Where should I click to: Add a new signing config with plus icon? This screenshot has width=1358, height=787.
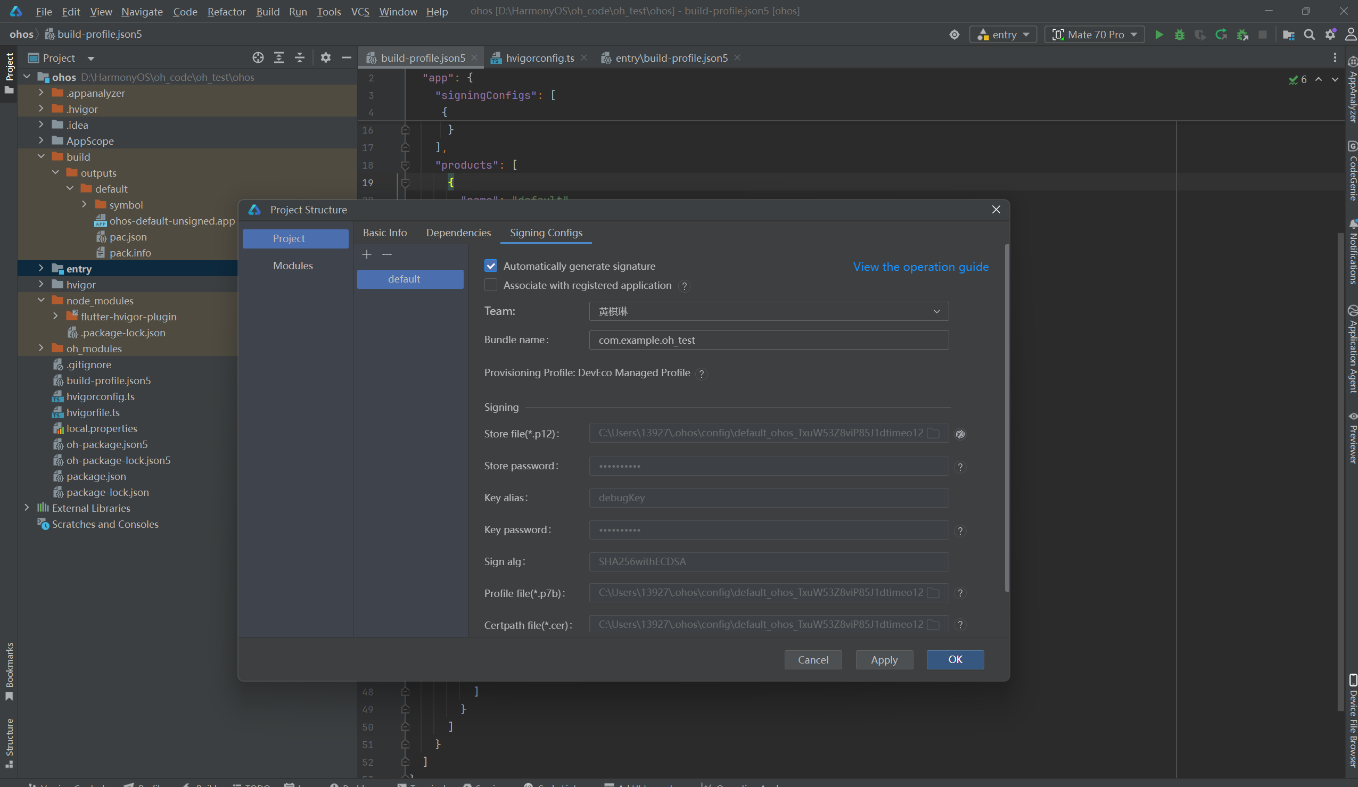(367, 254)
